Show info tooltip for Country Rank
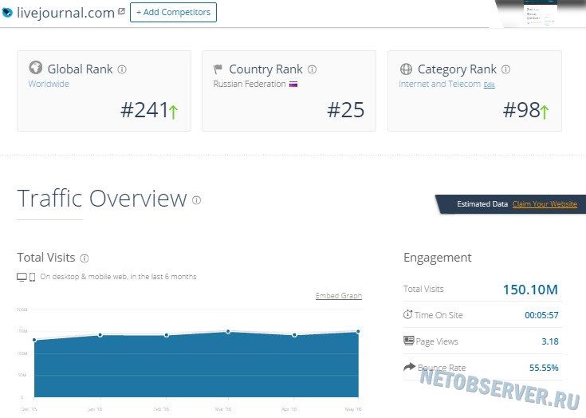This screenshot has height=418, width=586. tap(312, 69)
